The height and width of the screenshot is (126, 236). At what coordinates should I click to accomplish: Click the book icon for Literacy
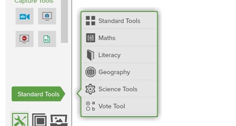[x=90, y=55]
